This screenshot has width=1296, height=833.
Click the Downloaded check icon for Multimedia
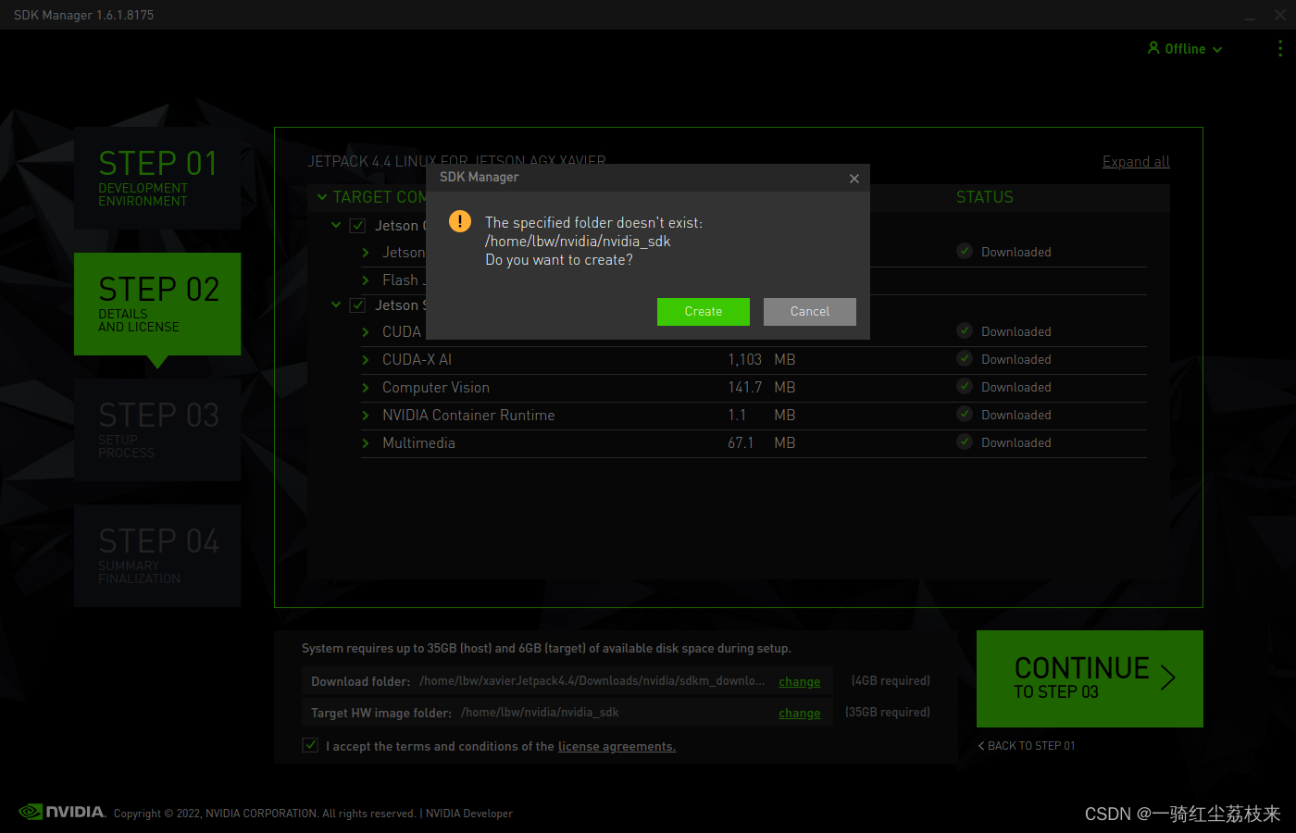click(965, 441)
